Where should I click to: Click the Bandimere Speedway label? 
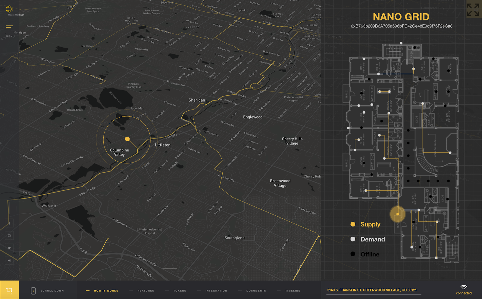pyautogui.click(x=38, y=26)
